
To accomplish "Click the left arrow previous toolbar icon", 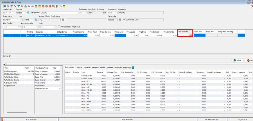I will tap(29, 6).
